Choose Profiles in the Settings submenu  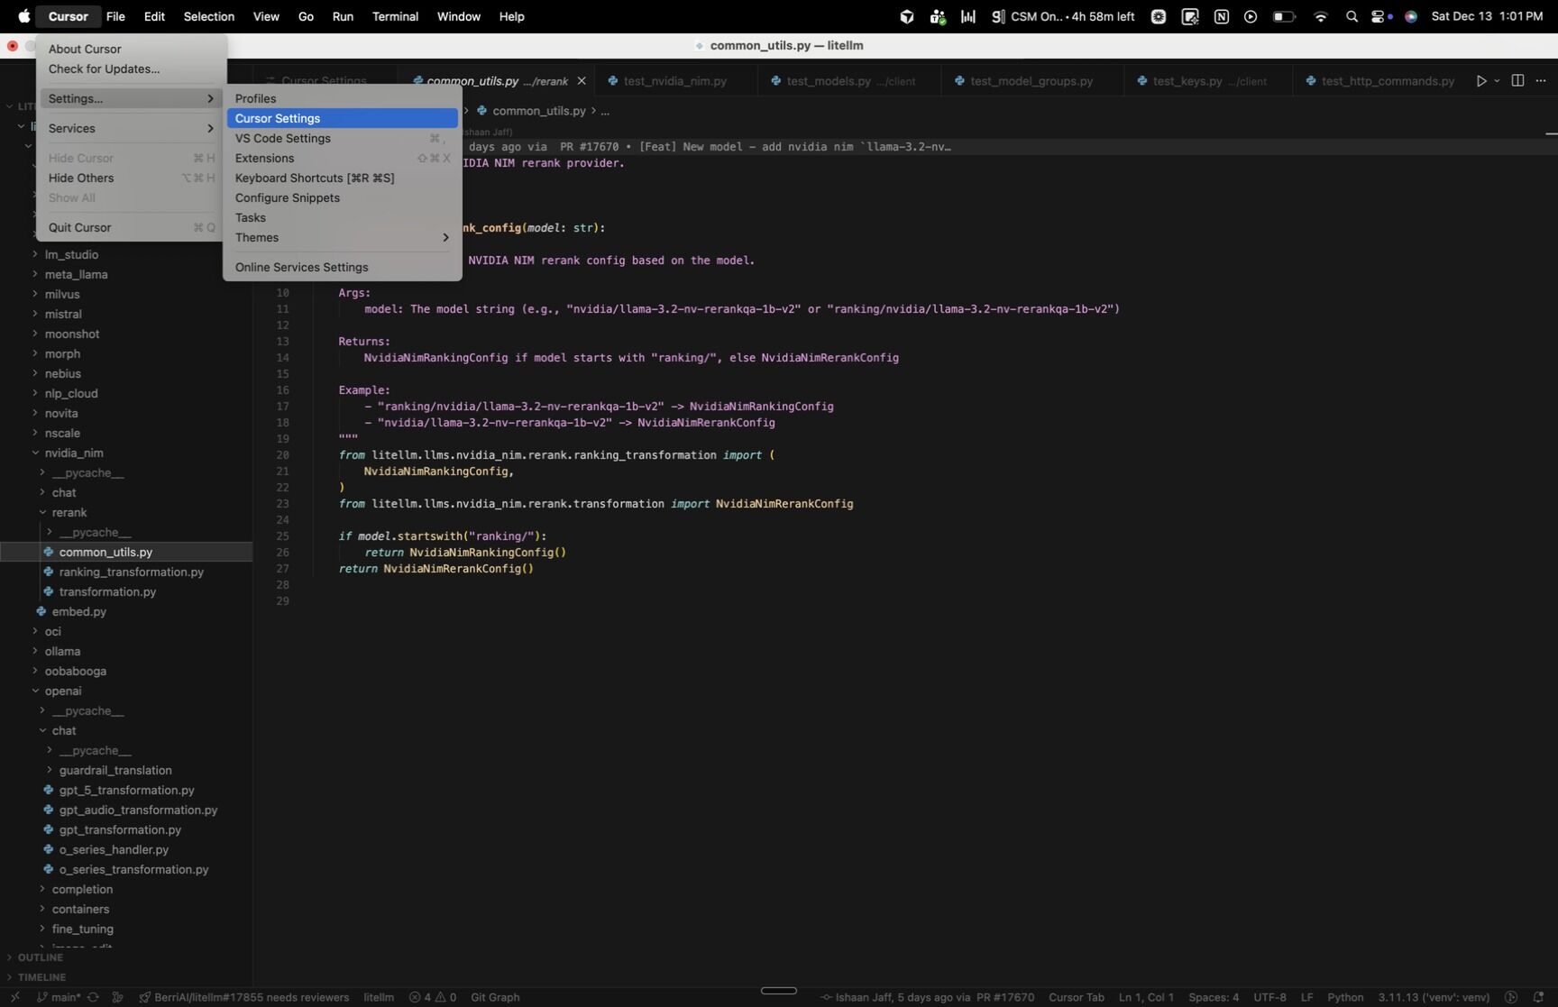click(x=342, y=98)
